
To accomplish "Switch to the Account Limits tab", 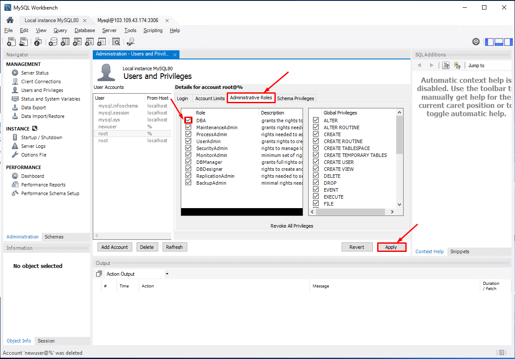I will [x=210, y=98].
